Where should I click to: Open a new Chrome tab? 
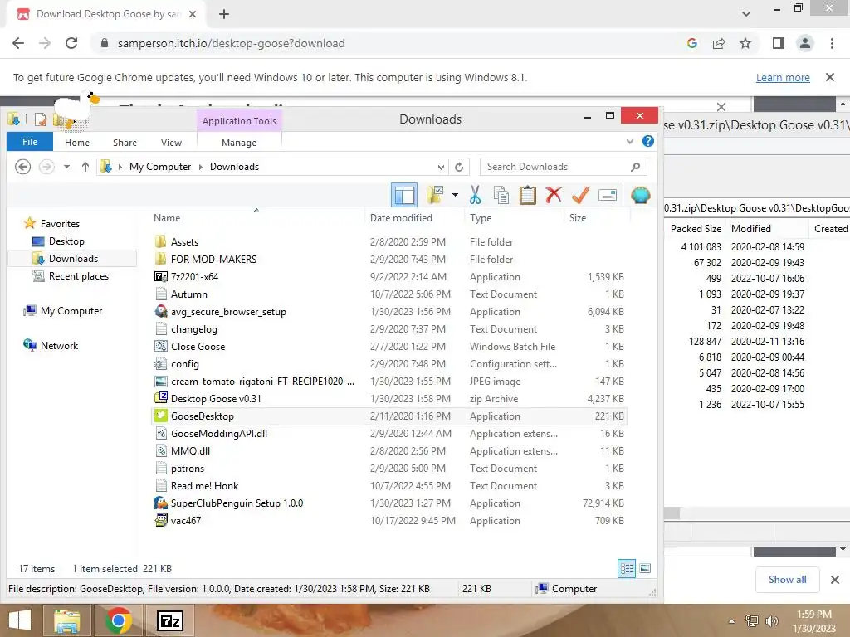(x=224, y=14)
